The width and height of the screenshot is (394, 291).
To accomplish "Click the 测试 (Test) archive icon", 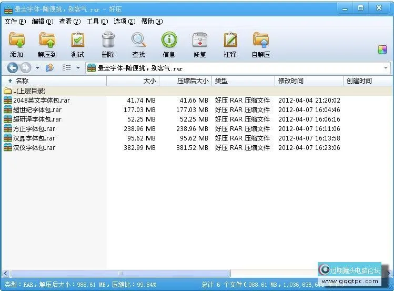I will click(77, 41).
